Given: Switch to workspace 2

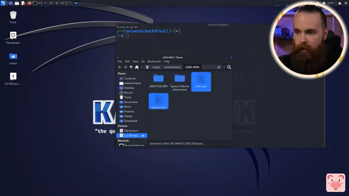Looking at the screenshot, I should (x=51, y=3).
